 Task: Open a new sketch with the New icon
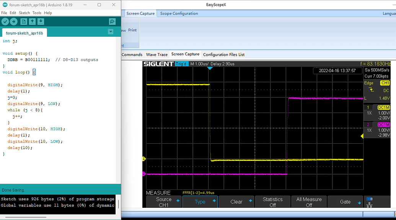(23, 21)
